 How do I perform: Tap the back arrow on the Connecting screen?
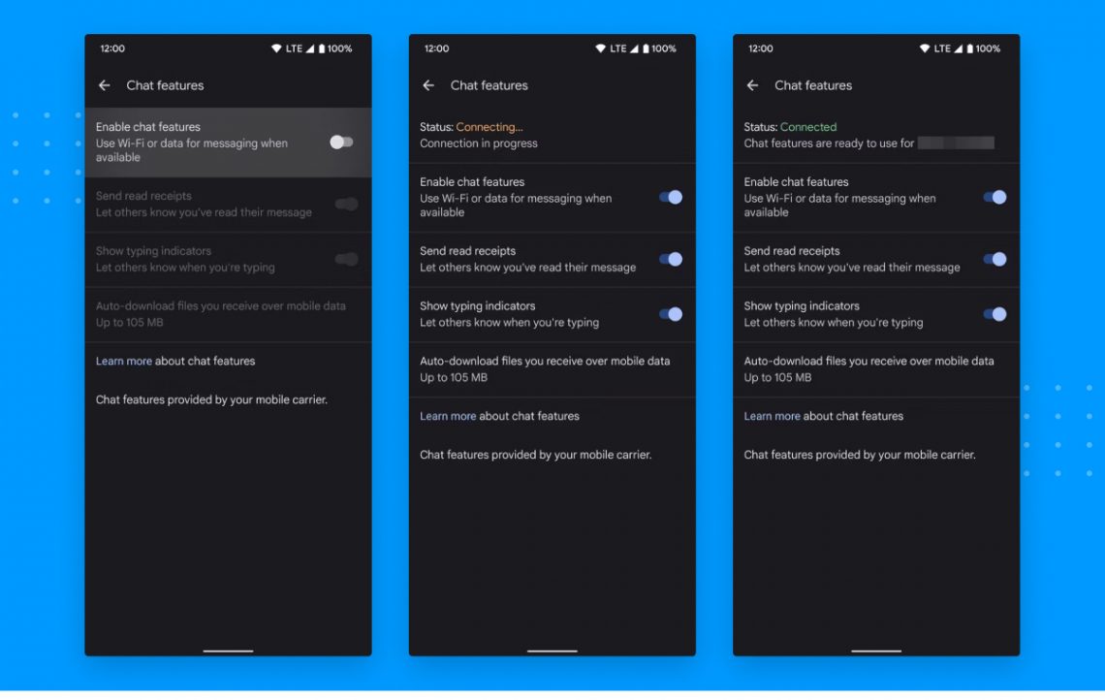click(x=428, y=85)
